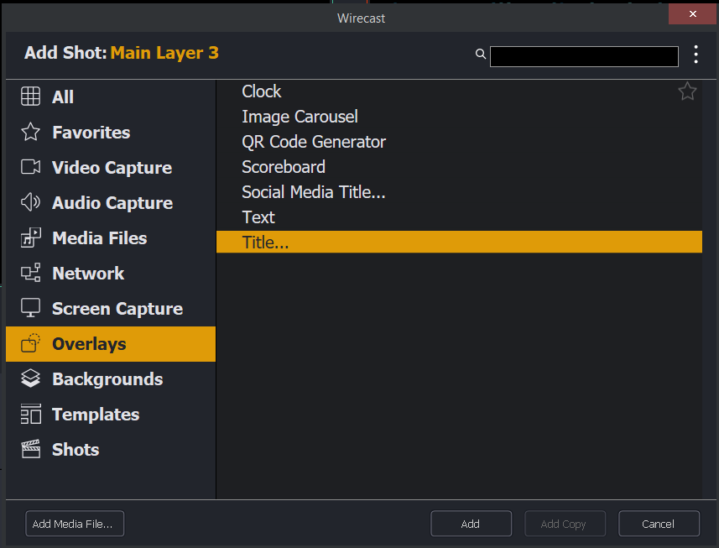Select the Text overlay

tap(459, 217)
